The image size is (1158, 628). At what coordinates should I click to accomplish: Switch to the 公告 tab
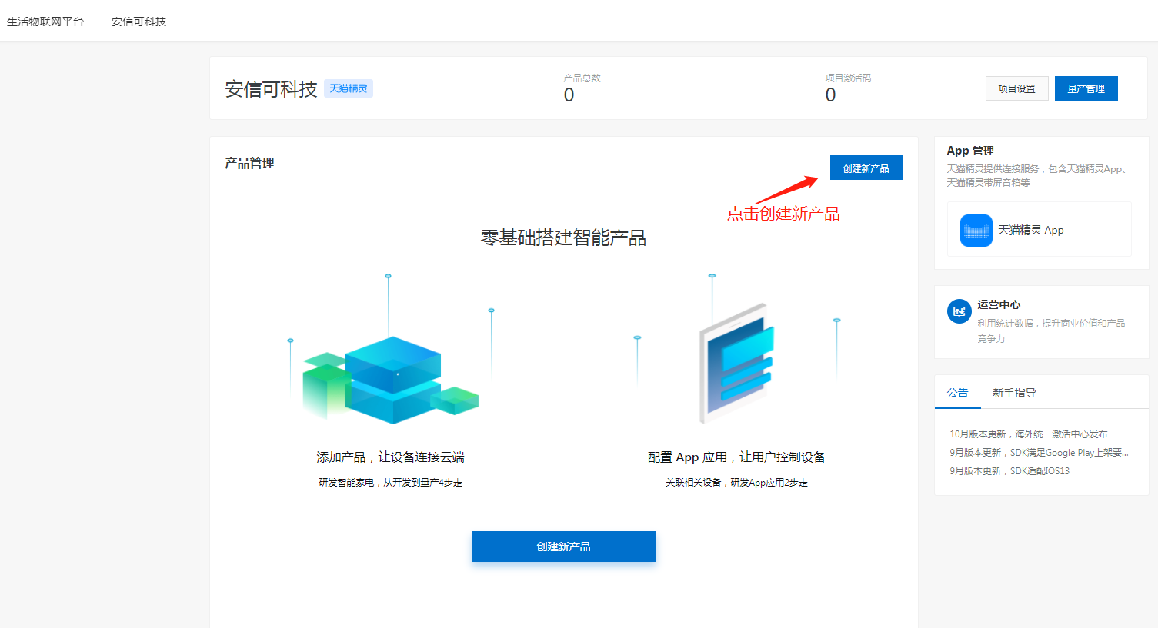pyautogui.click(x=958, y=393)
